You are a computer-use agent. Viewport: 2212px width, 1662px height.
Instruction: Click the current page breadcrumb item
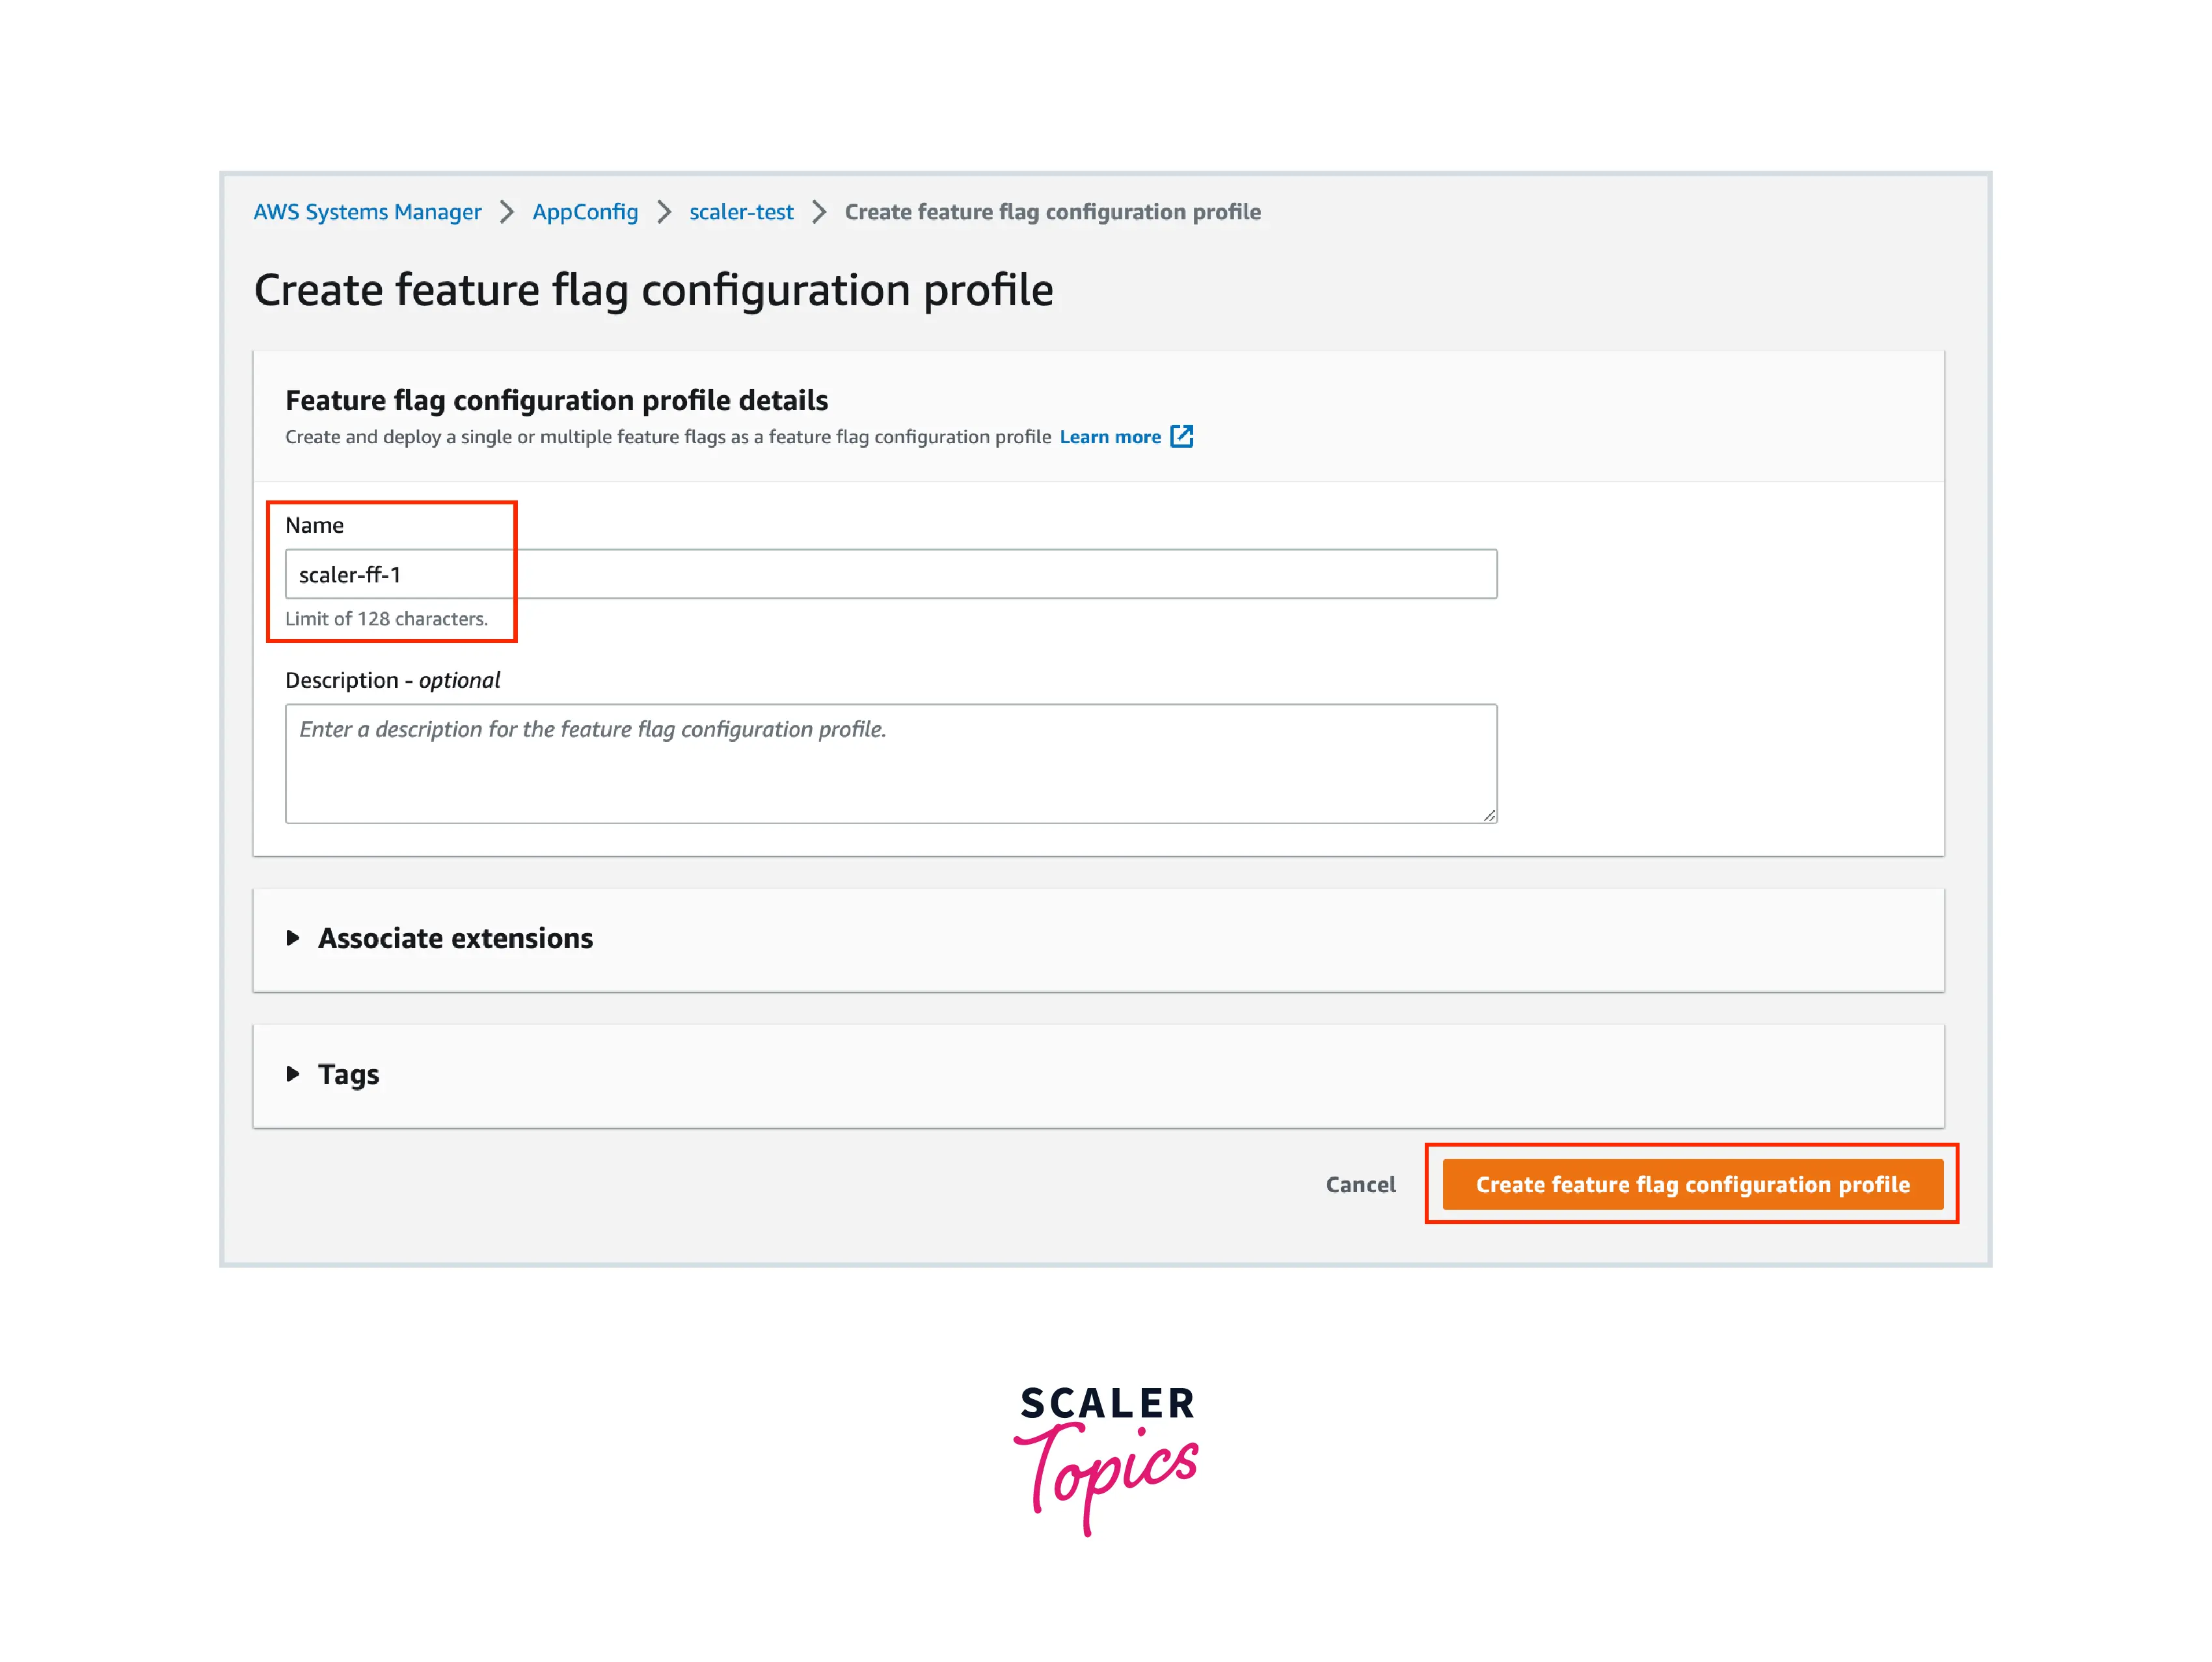coord(1052,212)
